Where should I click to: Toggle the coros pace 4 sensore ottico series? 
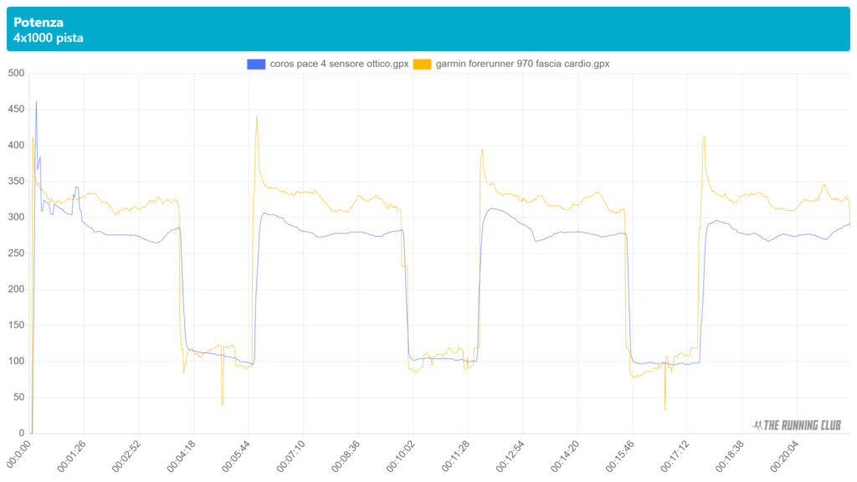[339, 64]
